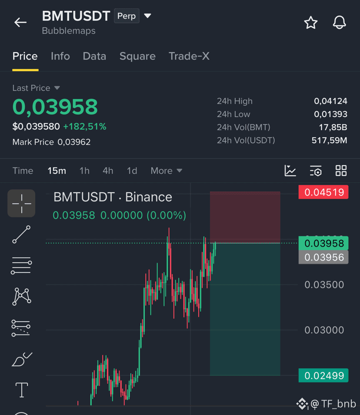Select the long/short position forecasting tool
The image size is (360, 415).
pyautogui.click(x=21, y=328)
